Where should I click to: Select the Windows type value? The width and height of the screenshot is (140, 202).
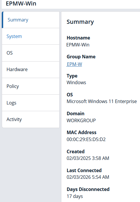coord(76,82)
